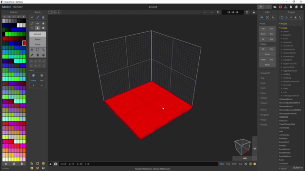The width and height of the screenshot is (305, 171).
Task: Expand the Rotate 90° section
Action: pos(265,73)
